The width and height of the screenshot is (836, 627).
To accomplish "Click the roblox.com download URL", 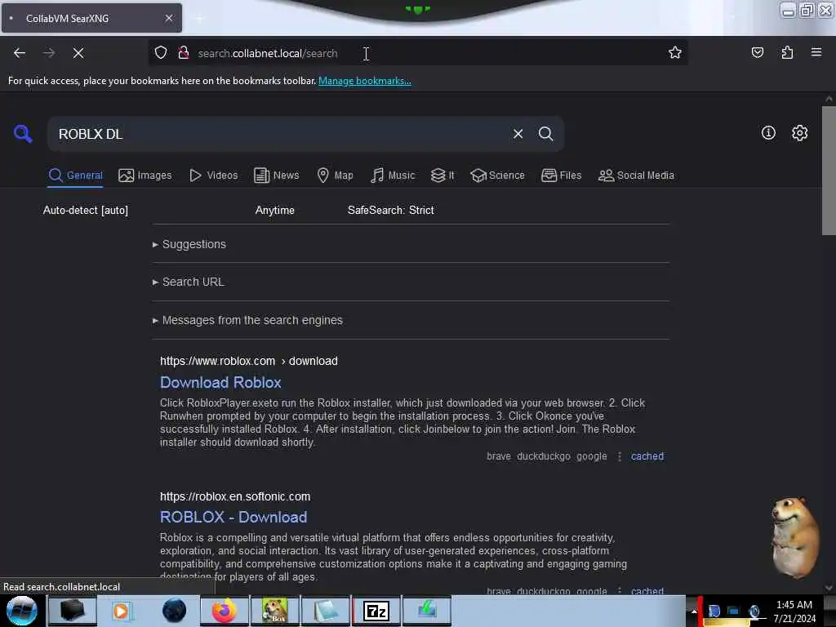I will coord(249,361).
